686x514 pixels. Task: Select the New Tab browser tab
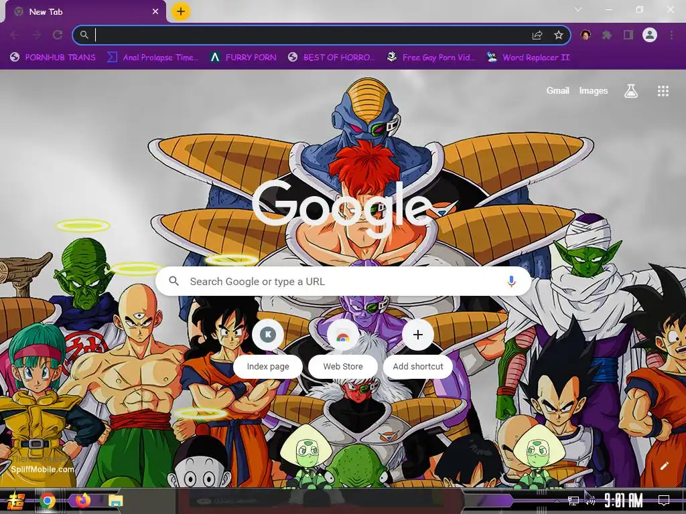(86, 12)
